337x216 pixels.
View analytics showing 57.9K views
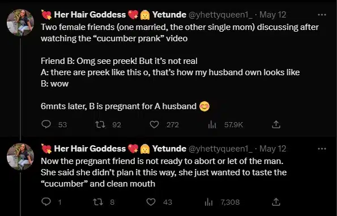click(212, 124)
